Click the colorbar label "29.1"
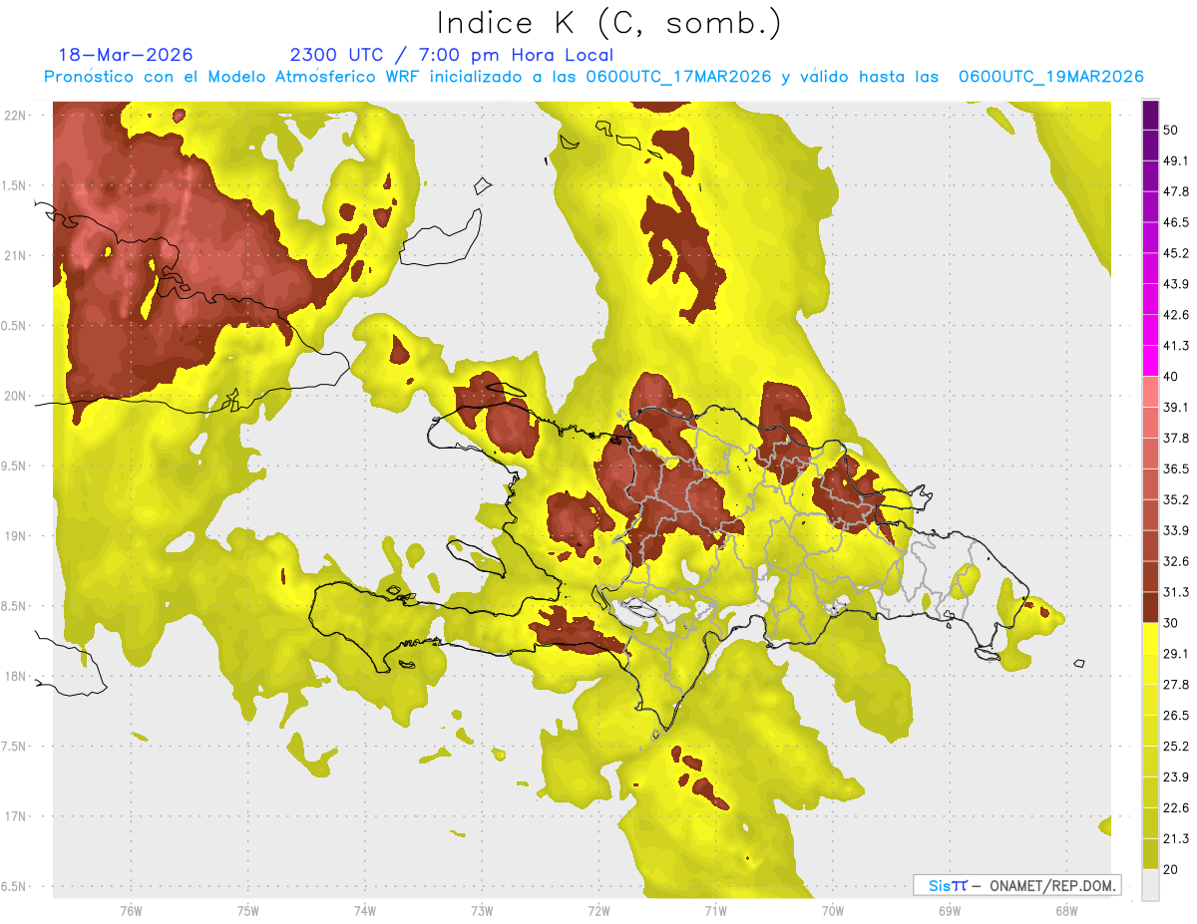Viewport: 1197px width, 924px height. point(1176,653)
